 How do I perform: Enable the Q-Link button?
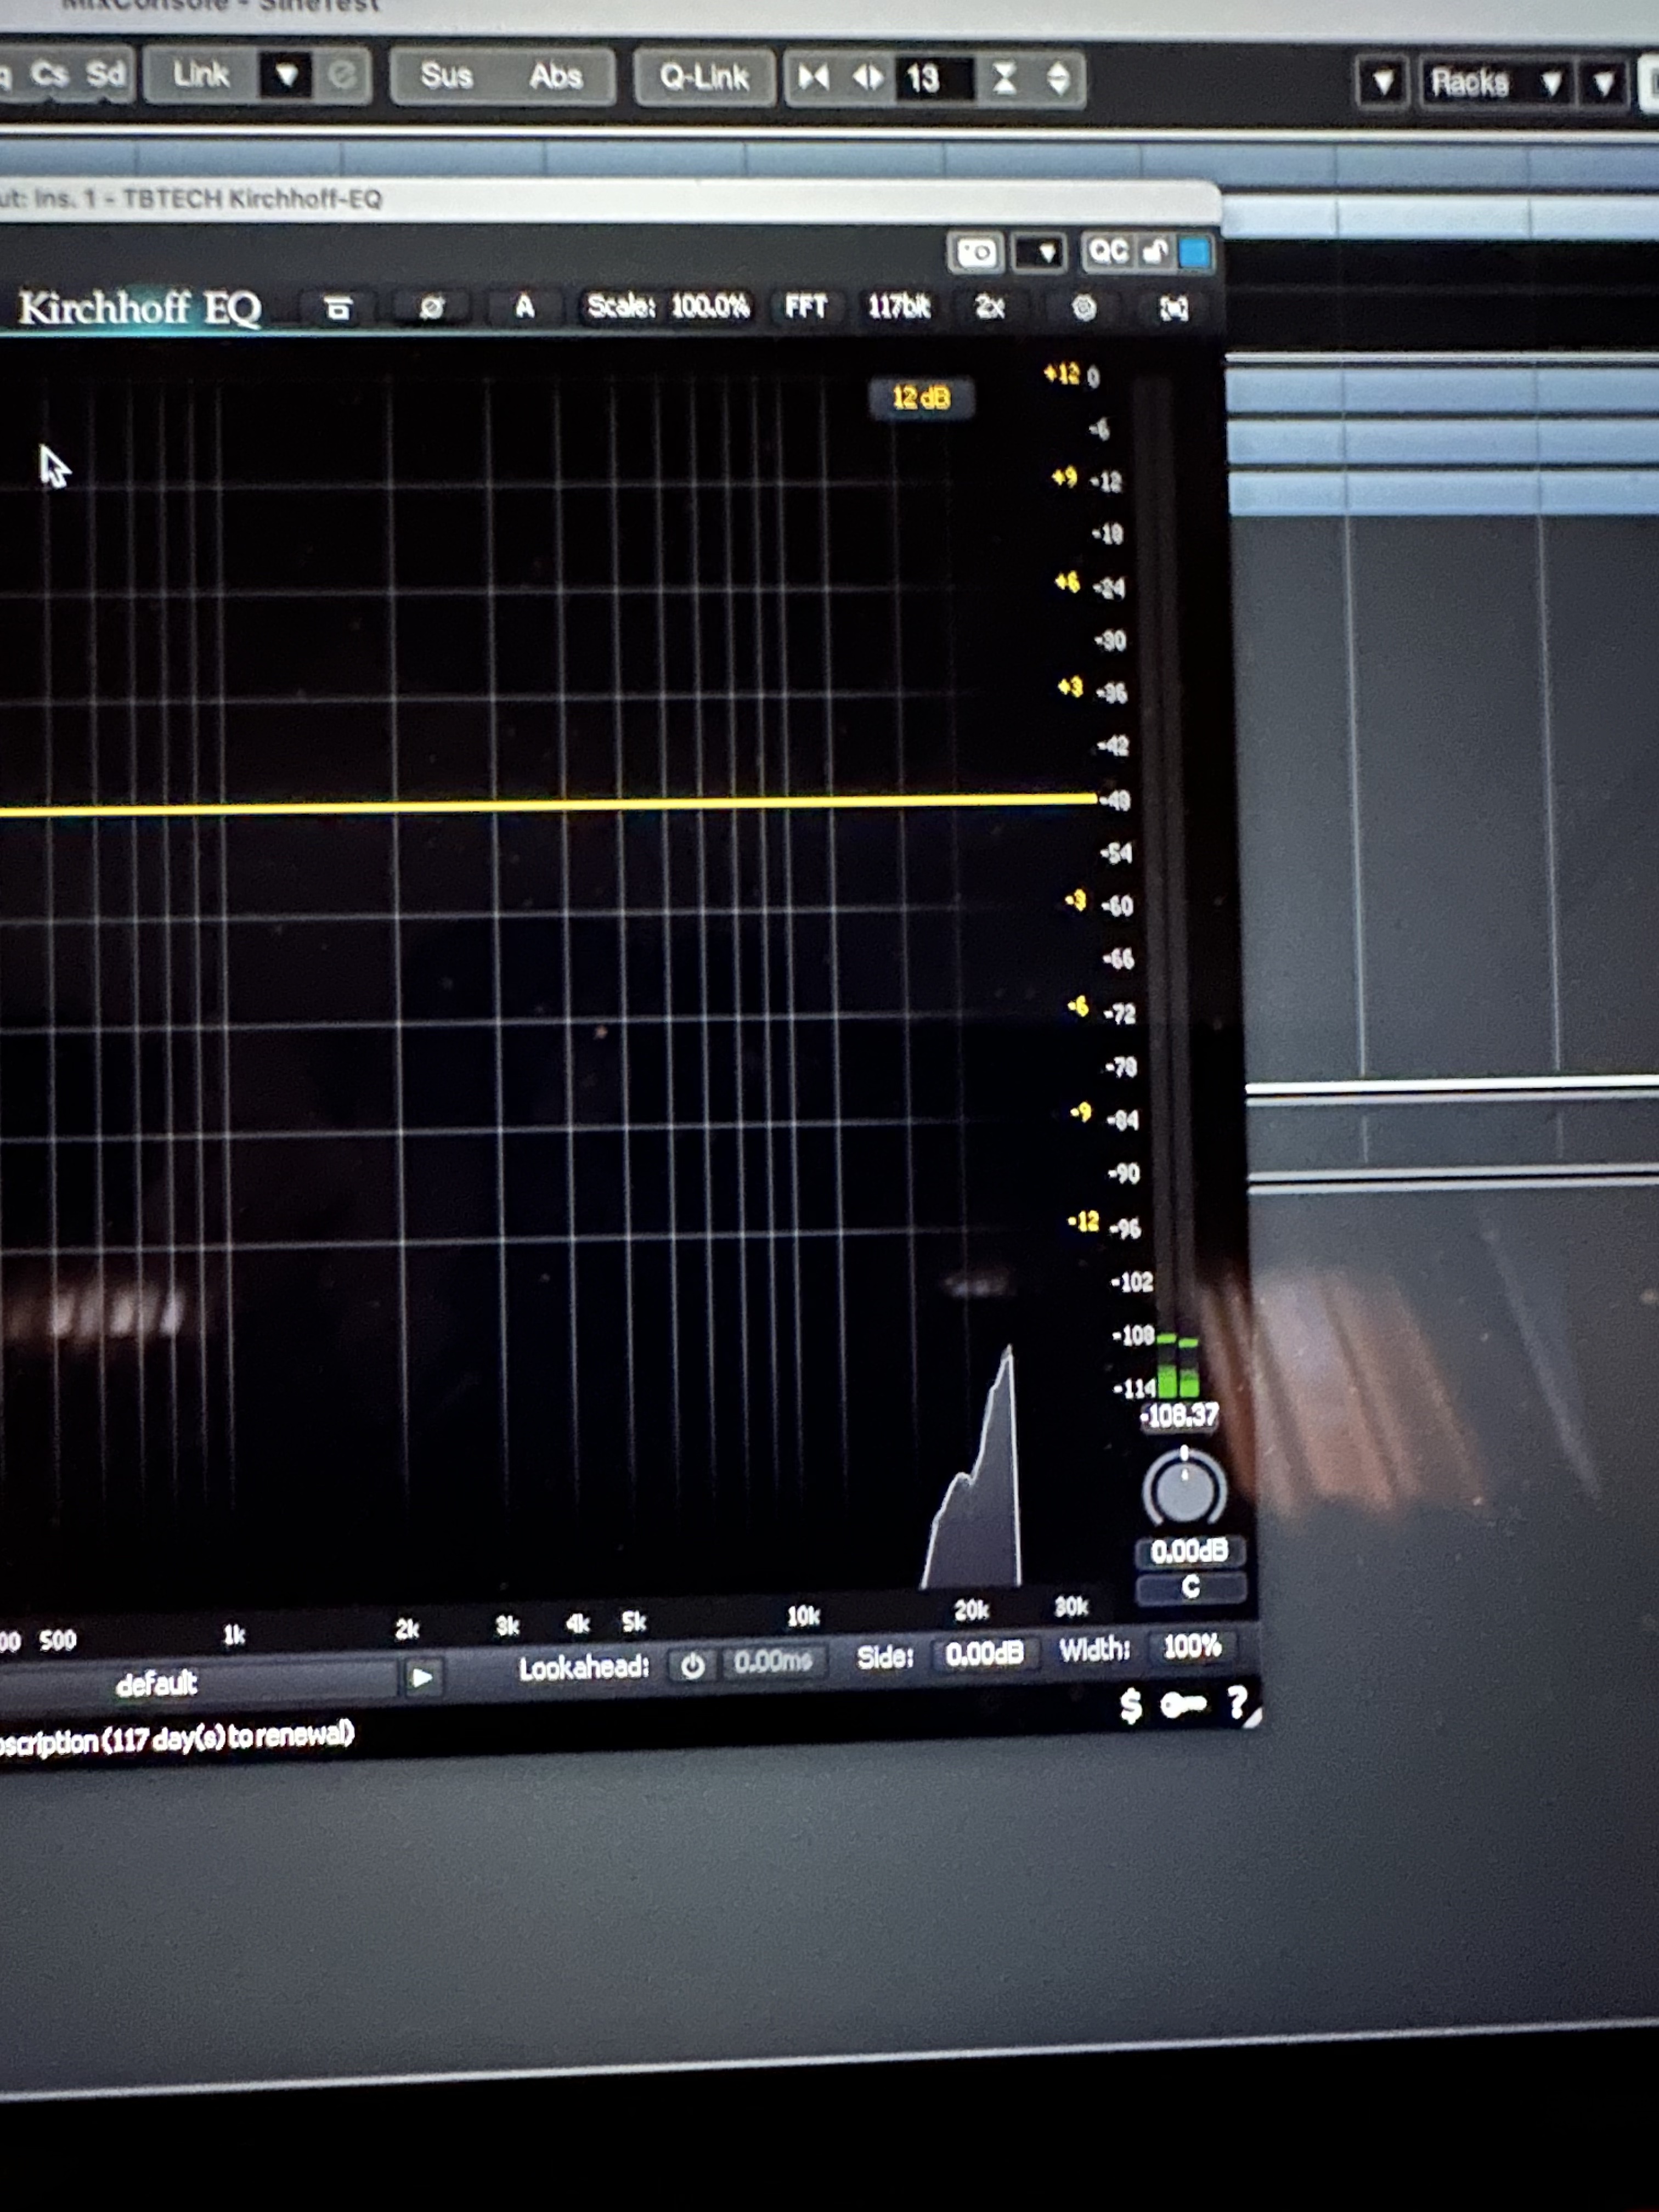click(704, 77)
